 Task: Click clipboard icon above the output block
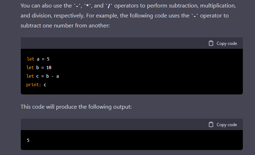tap(211, 125)
